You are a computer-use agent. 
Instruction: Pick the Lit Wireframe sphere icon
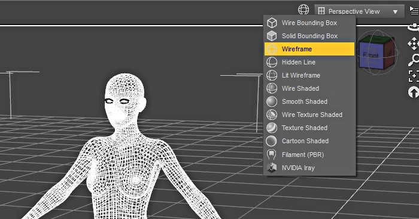click(x=272, y=75)
